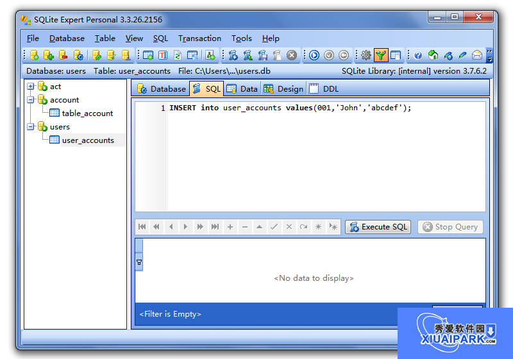
Task: Open the Tools menu
Action: click(x=242, y=38)
